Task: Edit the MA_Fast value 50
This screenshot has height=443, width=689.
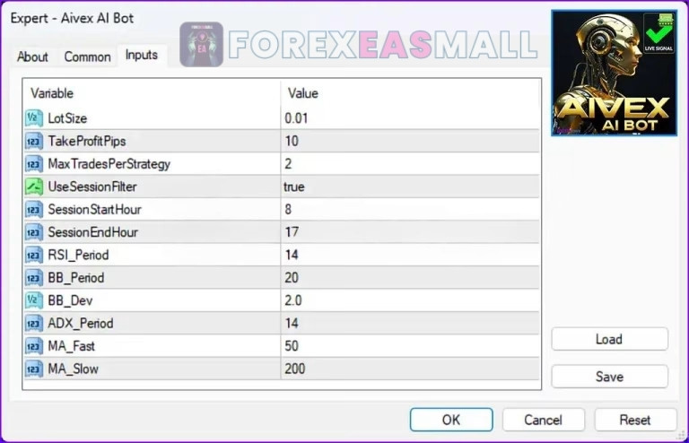Action: pyautogui.click(x=410, y=346)
